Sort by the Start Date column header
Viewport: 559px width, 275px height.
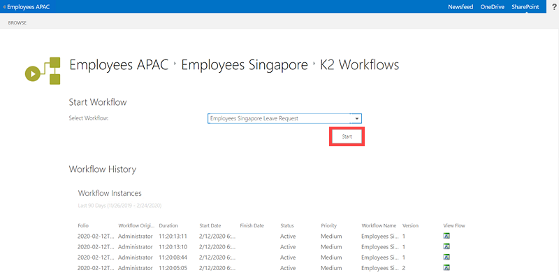click(x=210, y=226)
